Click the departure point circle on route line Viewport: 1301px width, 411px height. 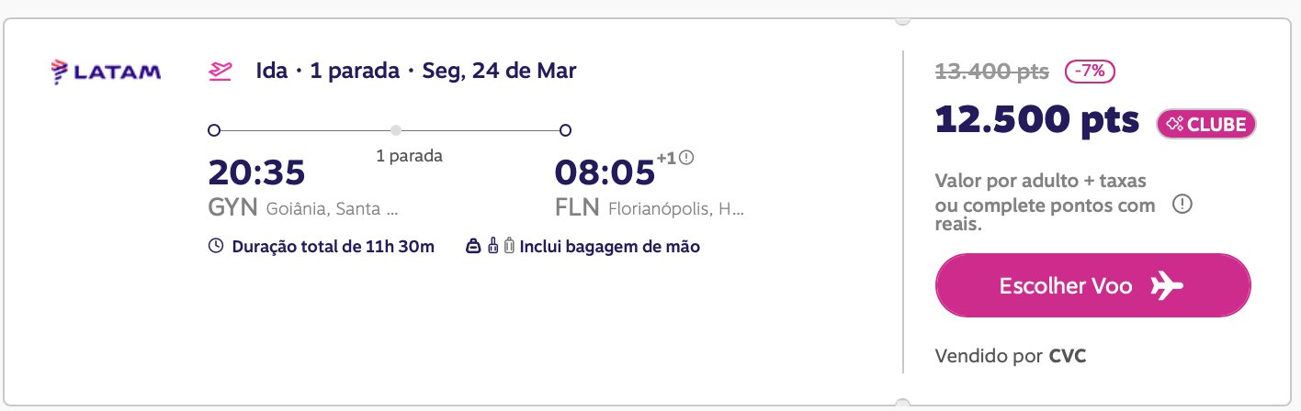(x=214, y=130)
